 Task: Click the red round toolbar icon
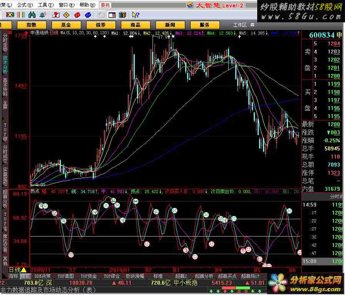click(77, 15)
